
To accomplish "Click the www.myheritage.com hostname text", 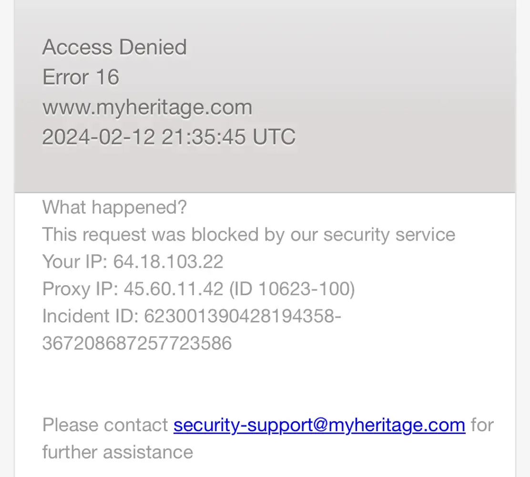I will click(147, 107).
